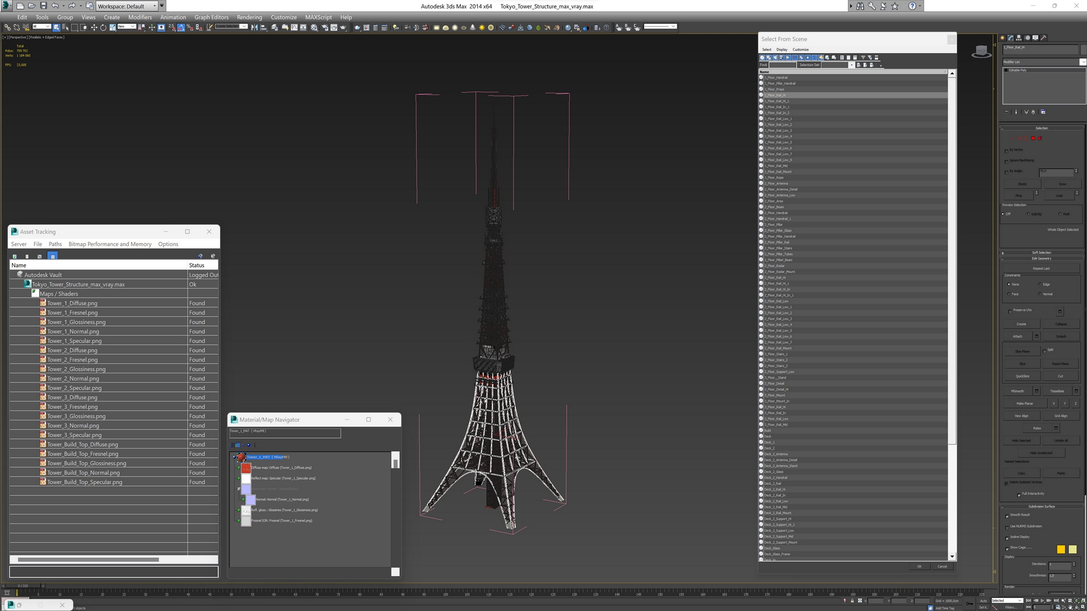Click the Select and Link icon
The image size is (1087, 611).
pos(7,27)
